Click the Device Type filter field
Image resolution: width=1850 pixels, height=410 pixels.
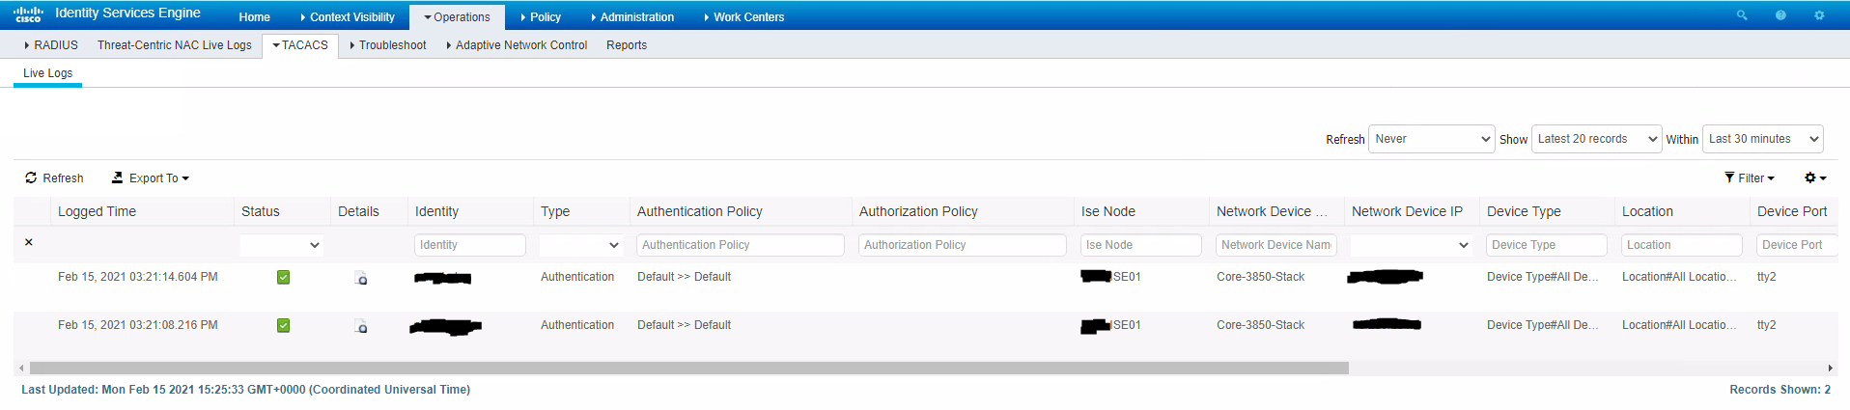(1547, 245)
